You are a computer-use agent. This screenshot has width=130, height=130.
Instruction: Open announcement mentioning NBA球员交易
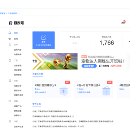pyautogui.click(x=73, y=122)
